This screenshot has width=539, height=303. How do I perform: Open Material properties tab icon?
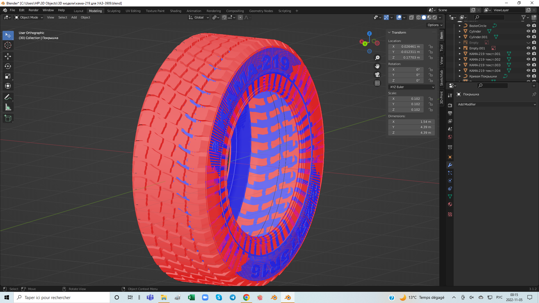click(x=450, y=204)
